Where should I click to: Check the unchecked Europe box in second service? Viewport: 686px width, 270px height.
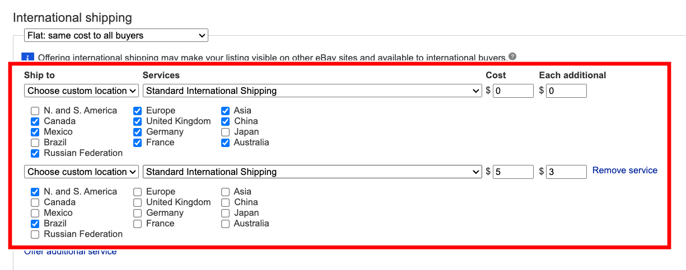(x=138, y=192)
